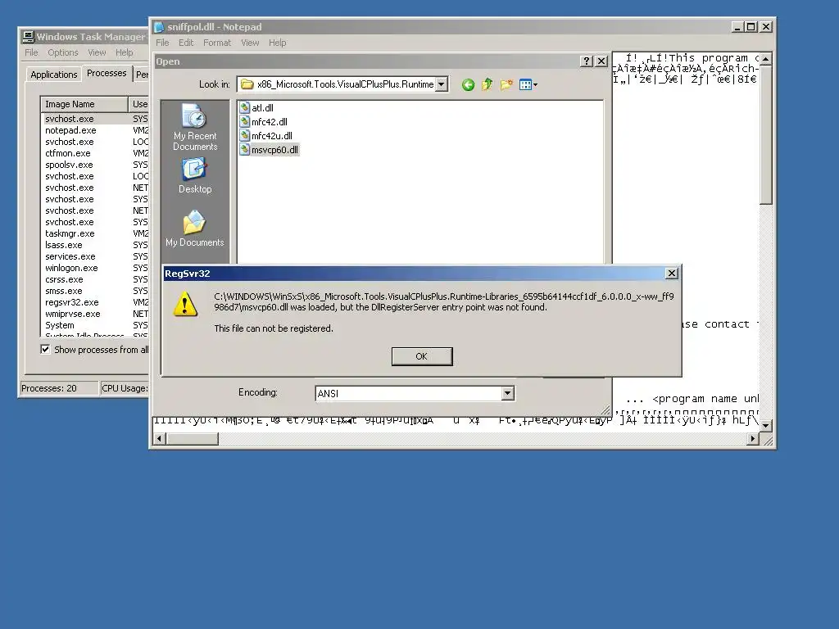Go up one folder level in the Open dialog
This screenshot has width=839, height=629.
point(487,84)
